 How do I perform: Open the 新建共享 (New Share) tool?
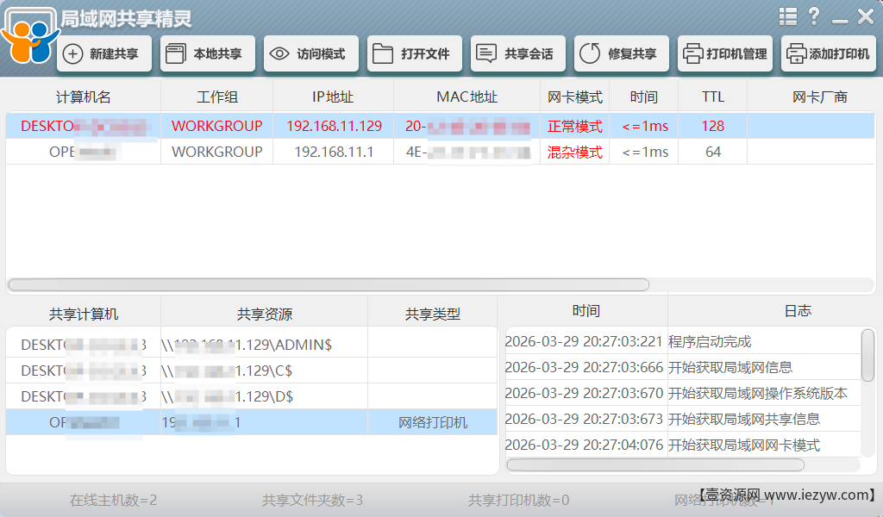103,53
